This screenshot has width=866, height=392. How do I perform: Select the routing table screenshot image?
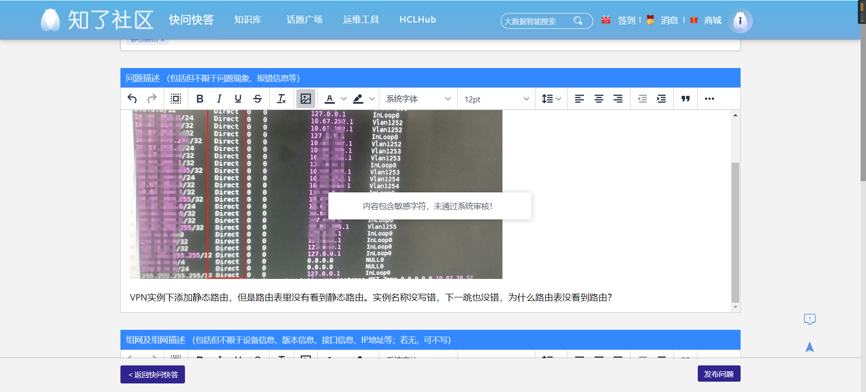(x=316, y=194)
